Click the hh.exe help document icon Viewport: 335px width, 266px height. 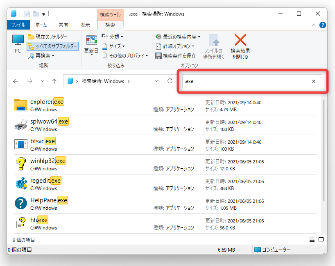point(21,223)
